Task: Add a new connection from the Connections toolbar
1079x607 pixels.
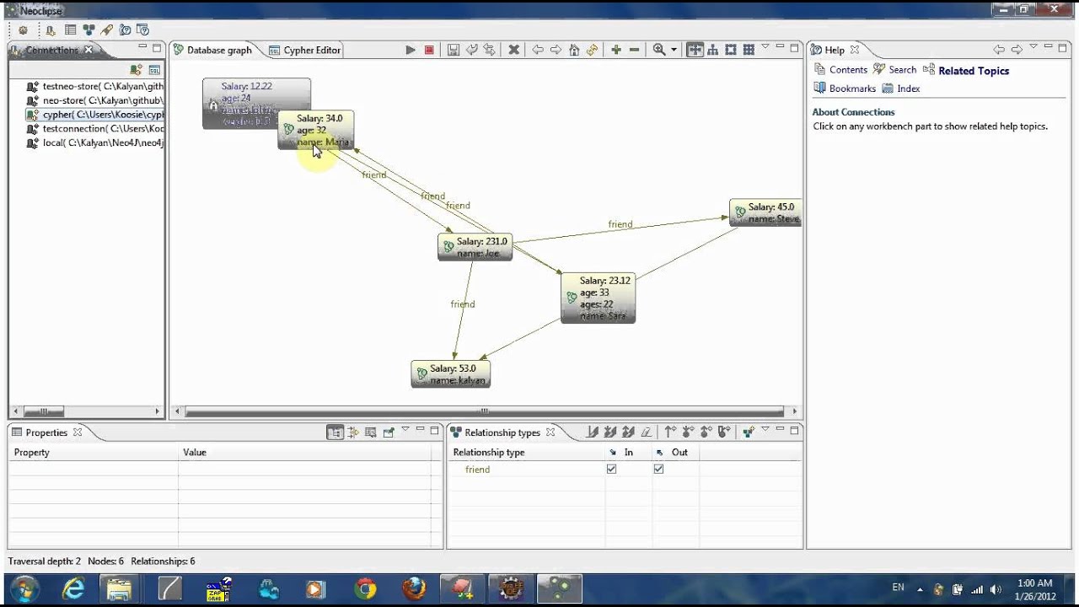Action: [136, 70]
